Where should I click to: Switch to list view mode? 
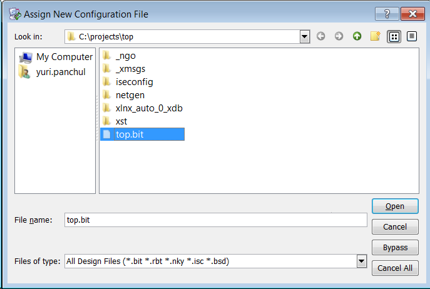pos(394,36)
